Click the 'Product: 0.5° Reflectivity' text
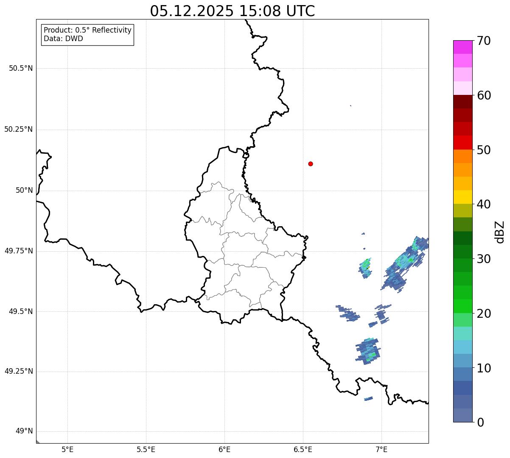510x458 pixels. [x=87, y=31]
